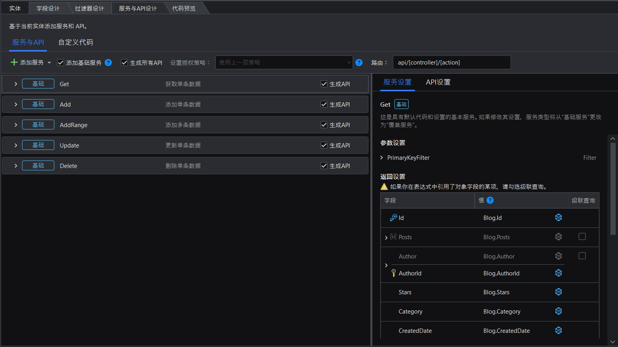Expand the Update service row
This screenshot has width=618, height=347.
16,145
